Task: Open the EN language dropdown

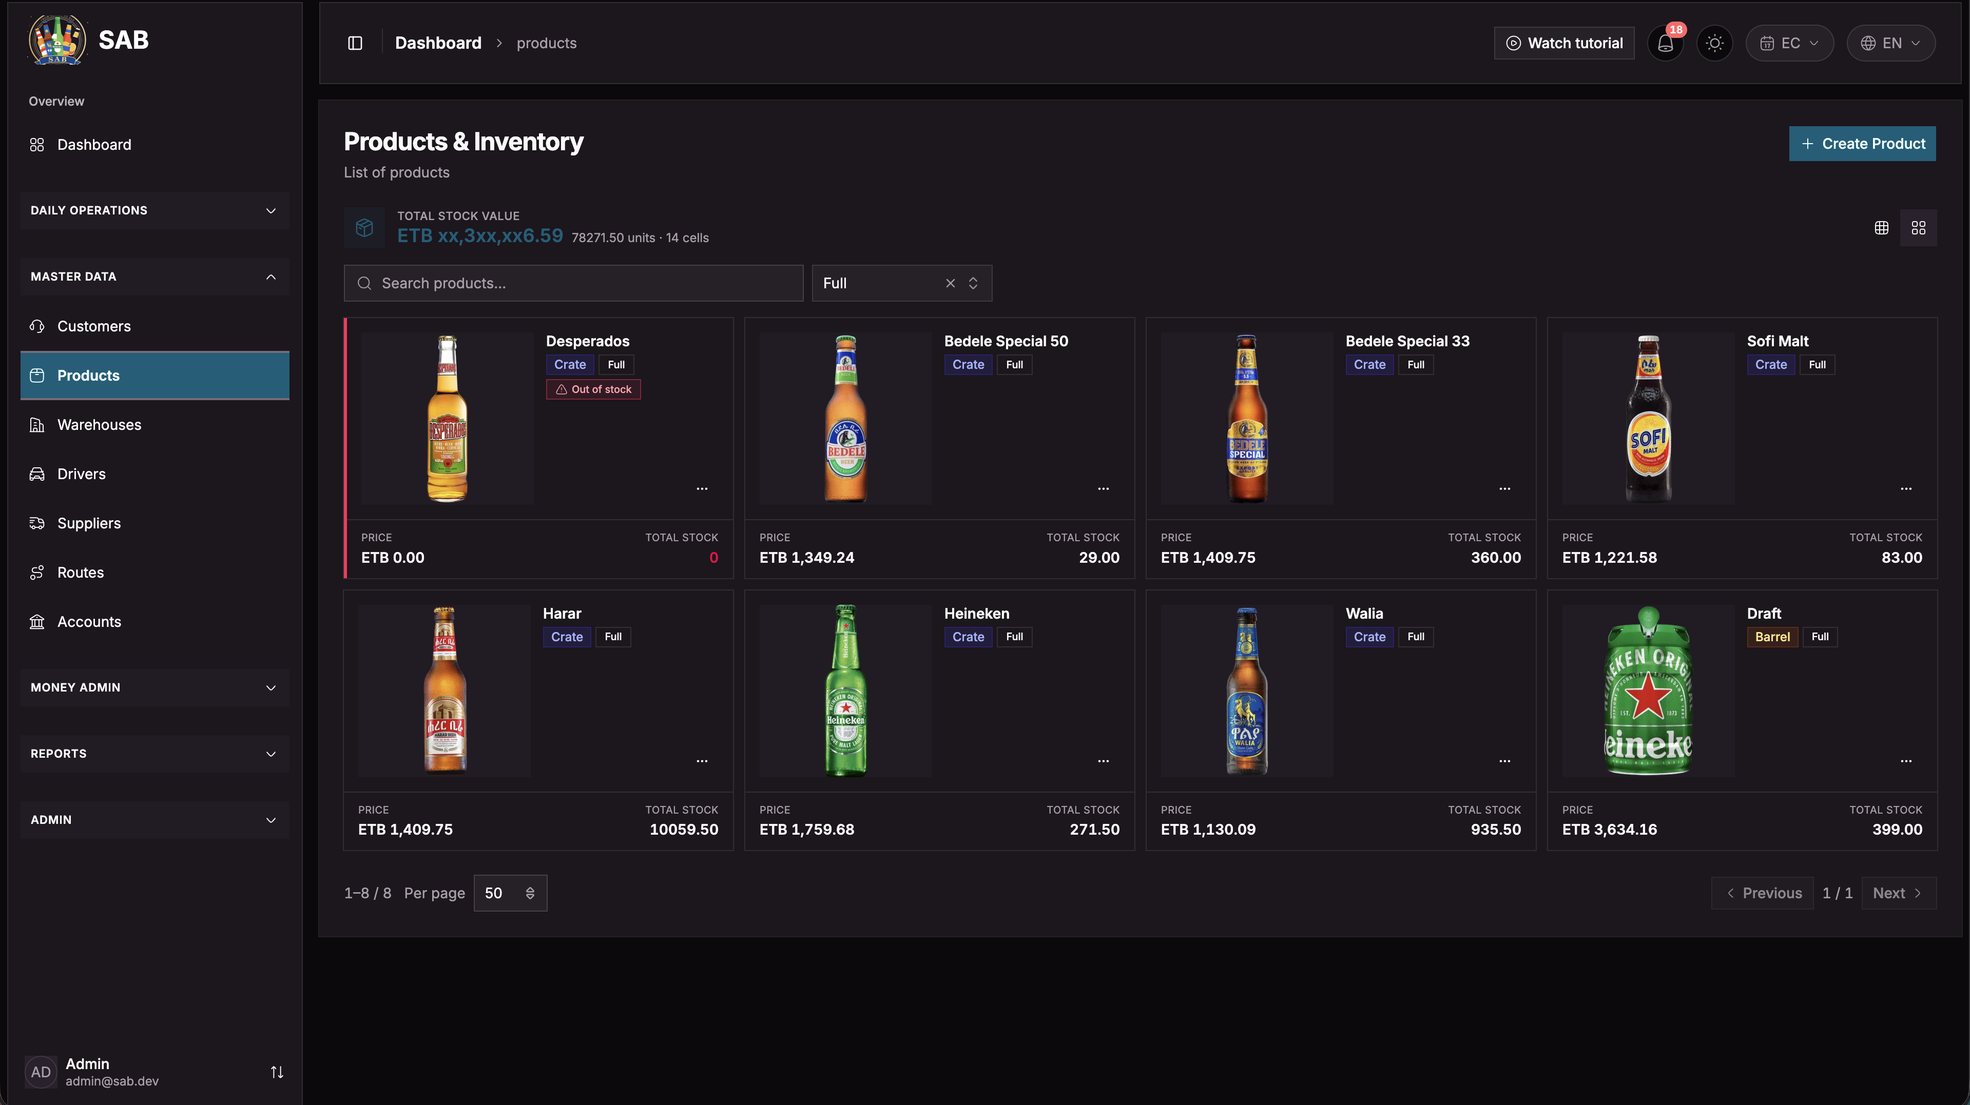Action: pyautogui.click(x=1890, y=43)
